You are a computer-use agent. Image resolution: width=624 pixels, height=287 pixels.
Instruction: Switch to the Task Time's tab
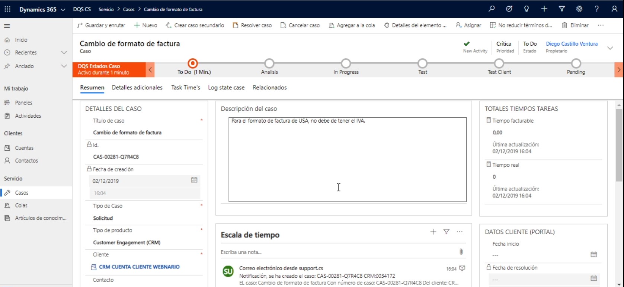click(x=185, y=88)
